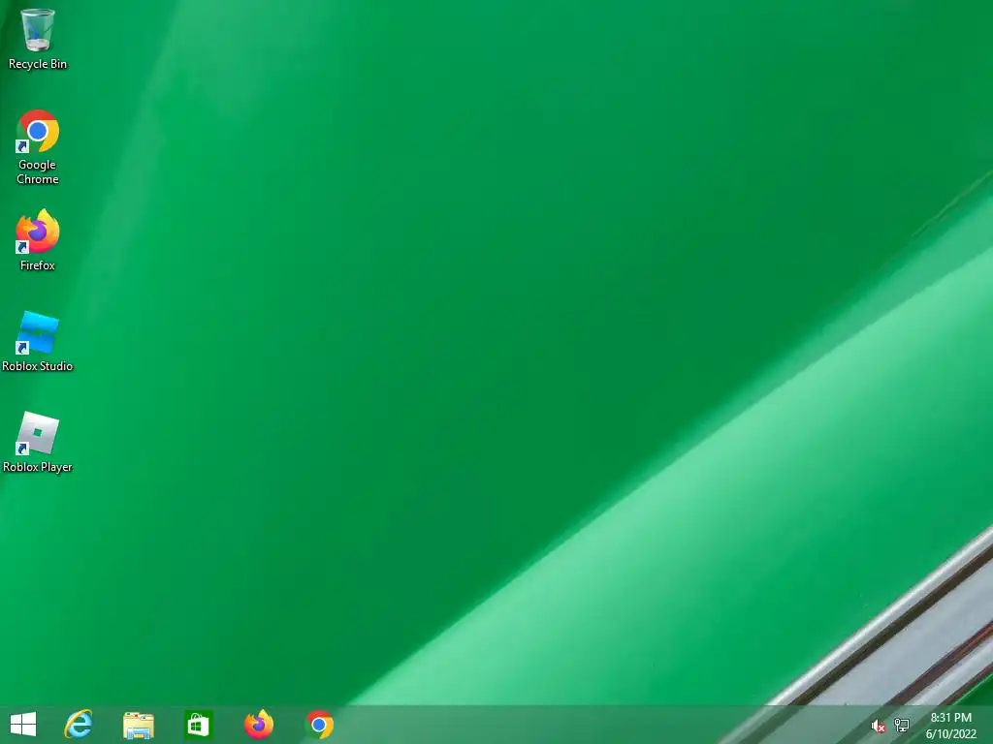Open the Windows Store taskbar icon
Screen dimensions: 993x744
click(198, 725)
